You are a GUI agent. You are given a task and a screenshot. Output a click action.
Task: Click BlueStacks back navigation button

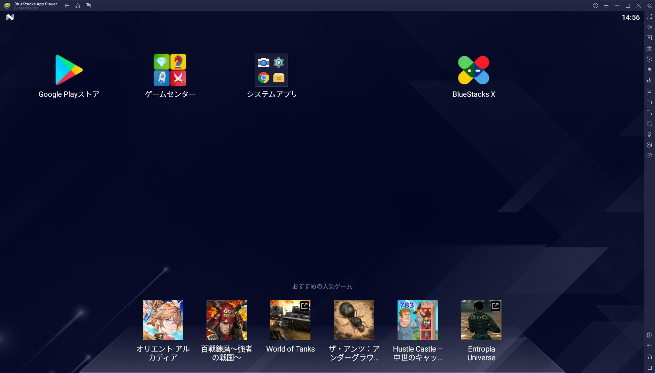pos(67,5)
